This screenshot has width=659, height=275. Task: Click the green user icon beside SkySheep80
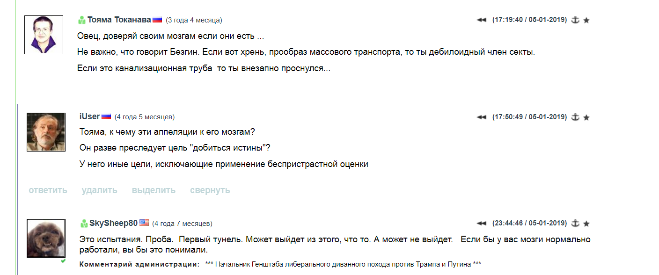tap(84, 224)
